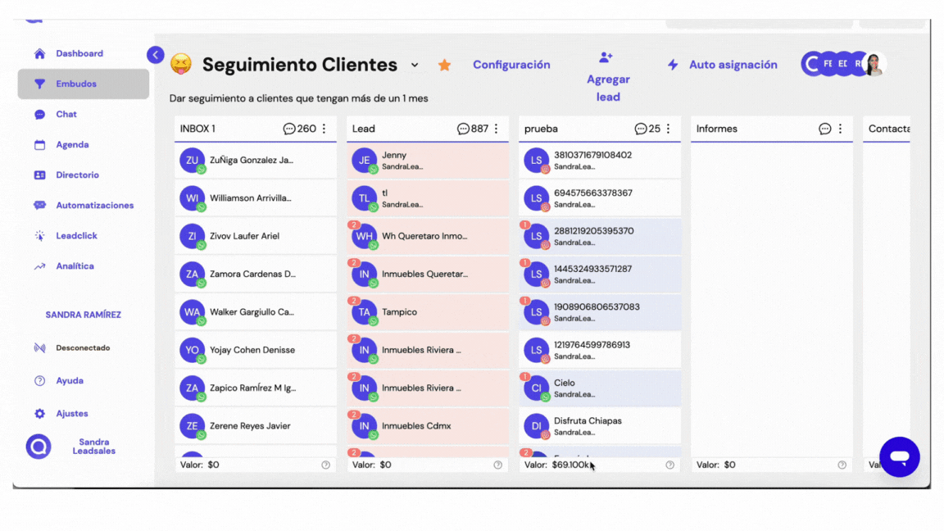Open Automatizaciones from the sidebar
The width and height of the screenshot is (944, 531).
pos(94,206)
